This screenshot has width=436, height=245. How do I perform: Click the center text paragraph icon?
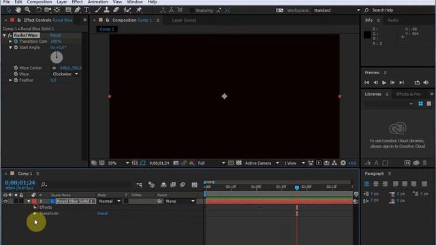click(x=375, y=184)
